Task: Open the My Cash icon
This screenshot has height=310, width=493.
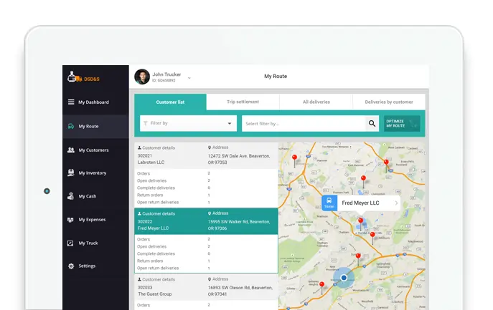Action: click(71, 196)
